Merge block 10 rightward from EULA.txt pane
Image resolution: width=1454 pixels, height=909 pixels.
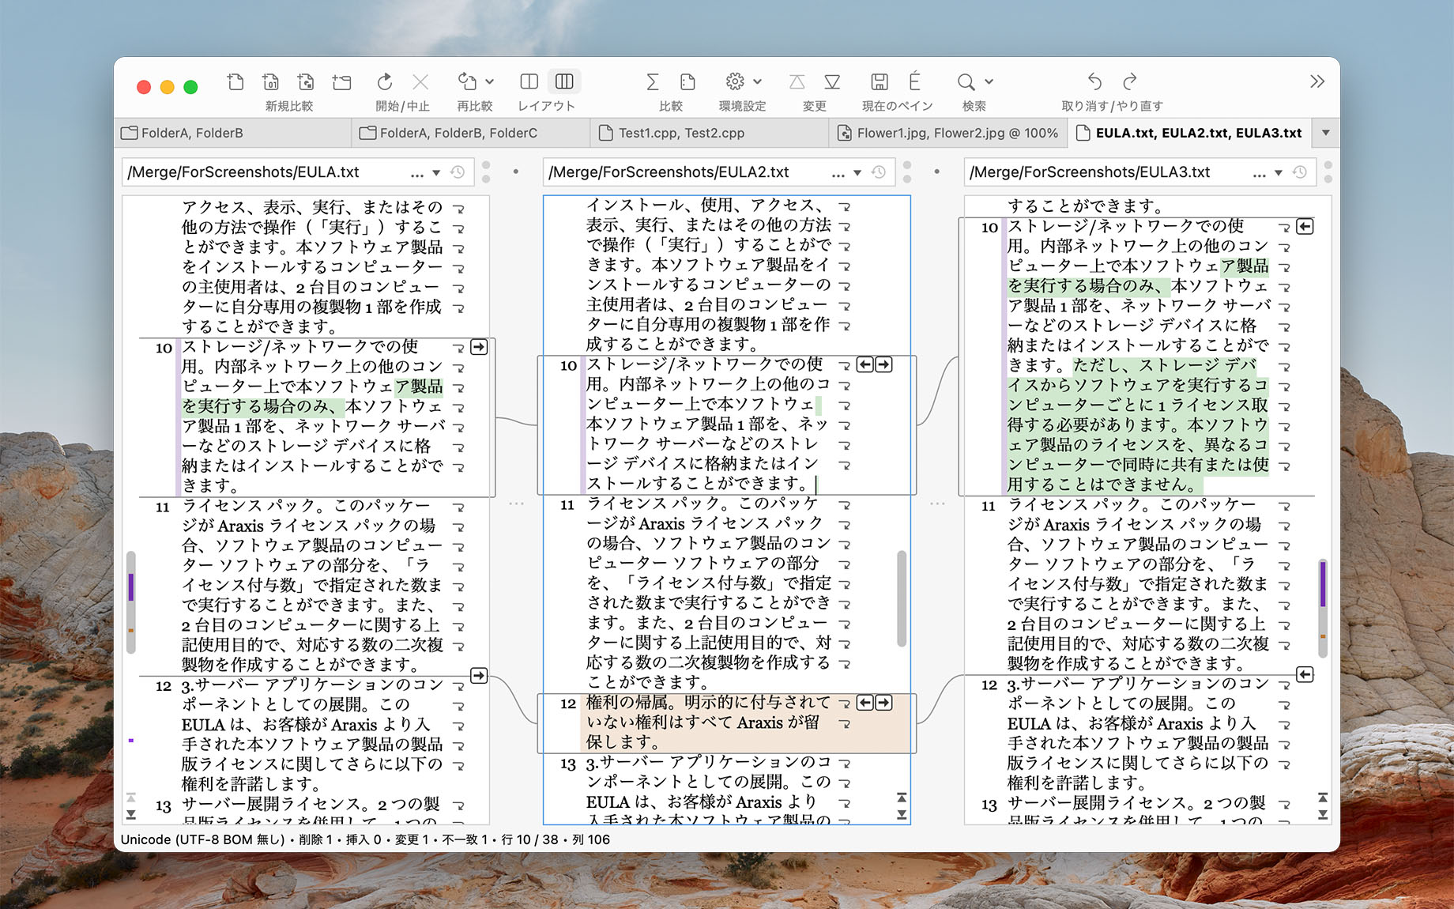479,347
